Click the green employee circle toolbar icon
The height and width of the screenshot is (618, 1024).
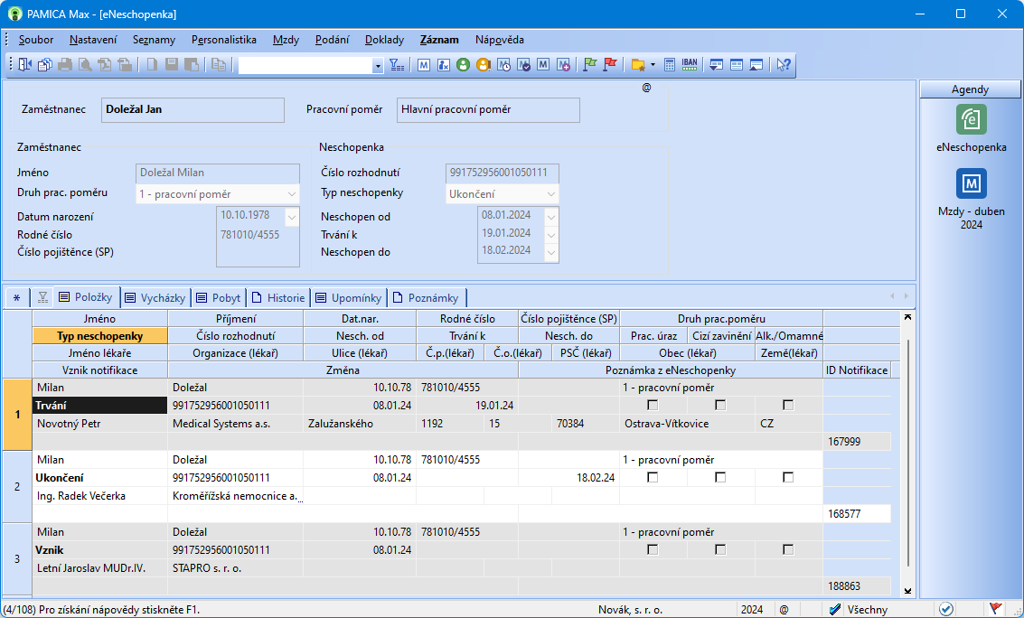click(x=464, y=65)
